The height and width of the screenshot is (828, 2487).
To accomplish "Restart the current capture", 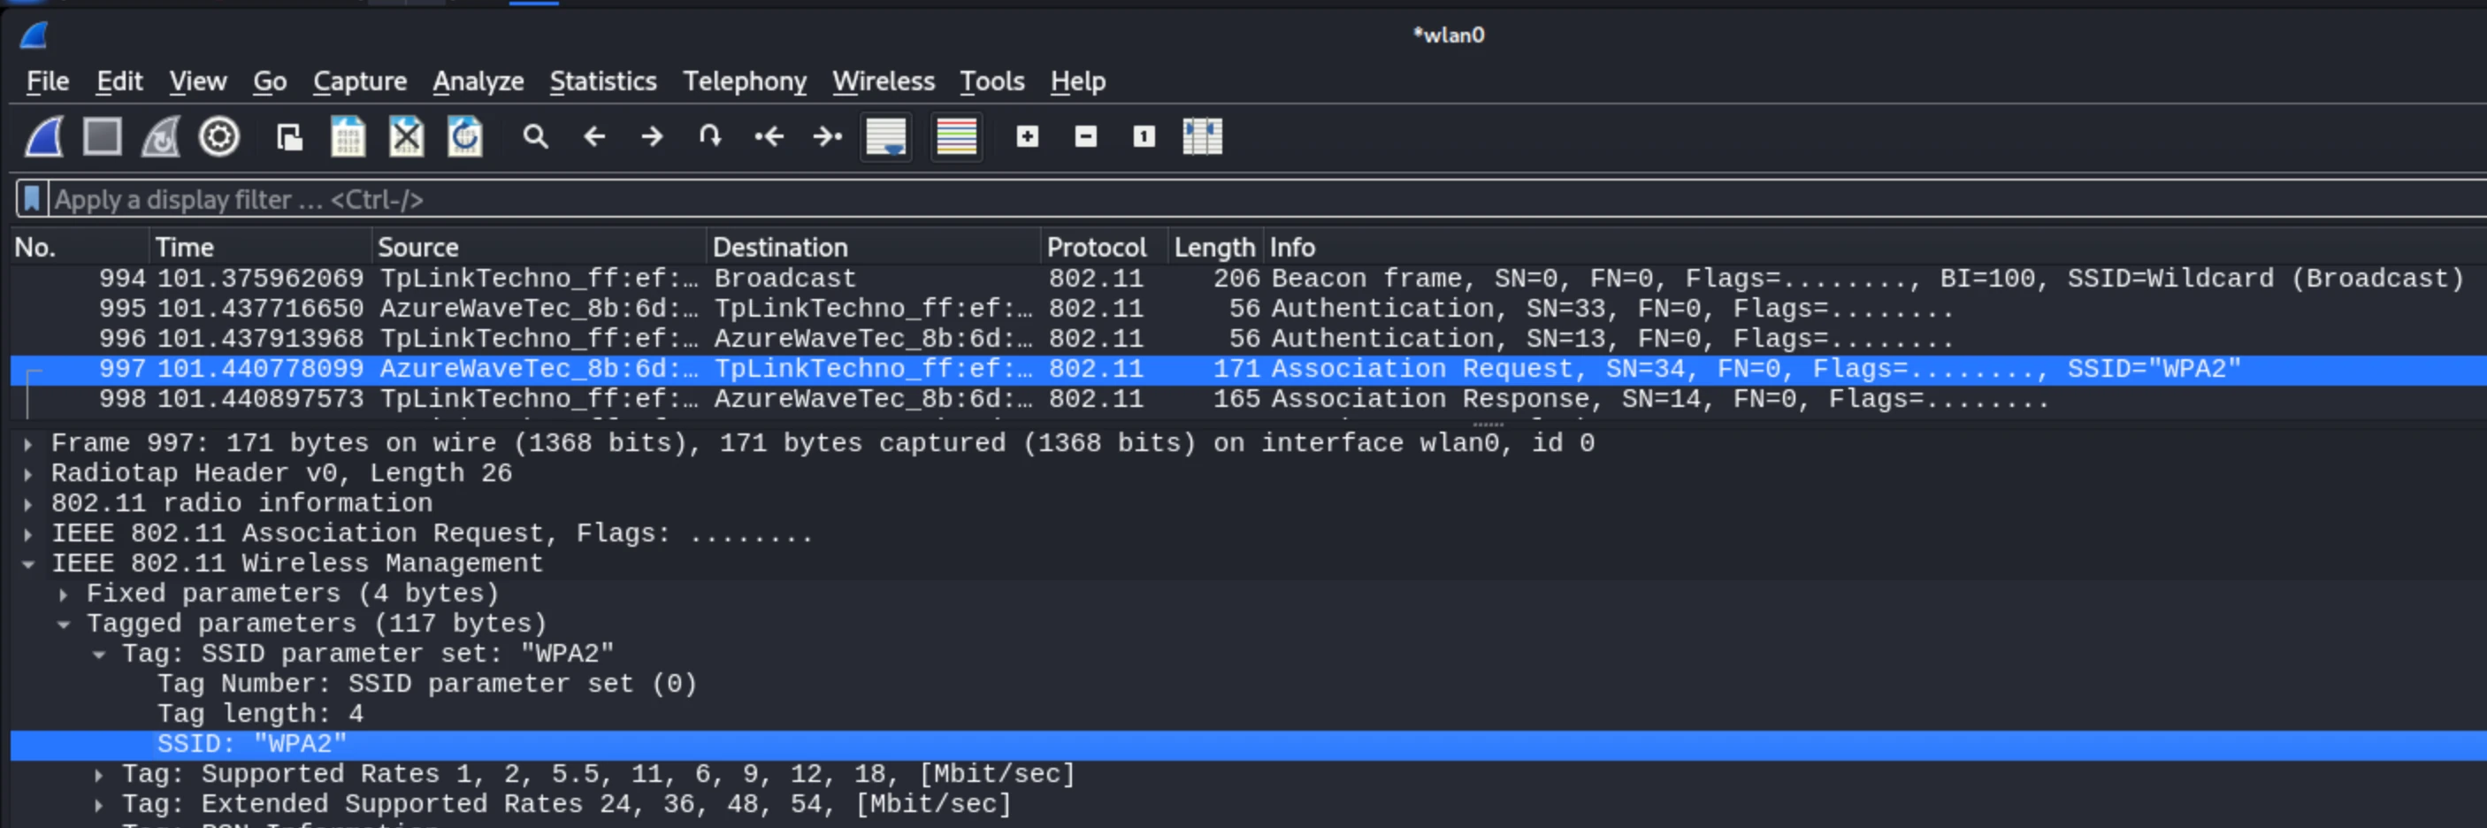I will [x=160, y=136].
